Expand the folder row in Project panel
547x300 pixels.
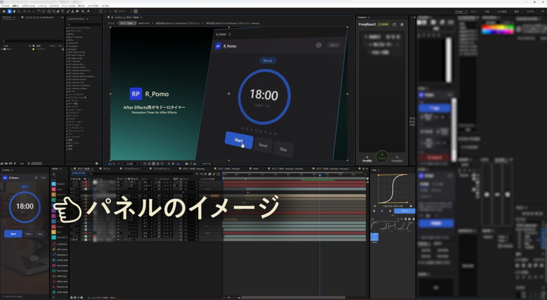point(2,49)
